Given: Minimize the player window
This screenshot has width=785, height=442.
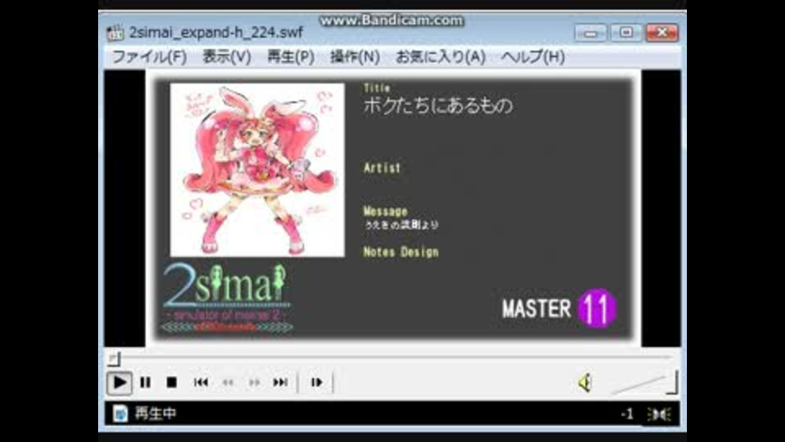Looking at the screenshot, I should coord(590,33).
